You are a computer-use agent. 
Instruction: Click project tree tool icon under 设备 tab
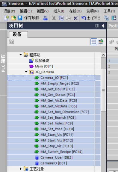coord(12,42)
